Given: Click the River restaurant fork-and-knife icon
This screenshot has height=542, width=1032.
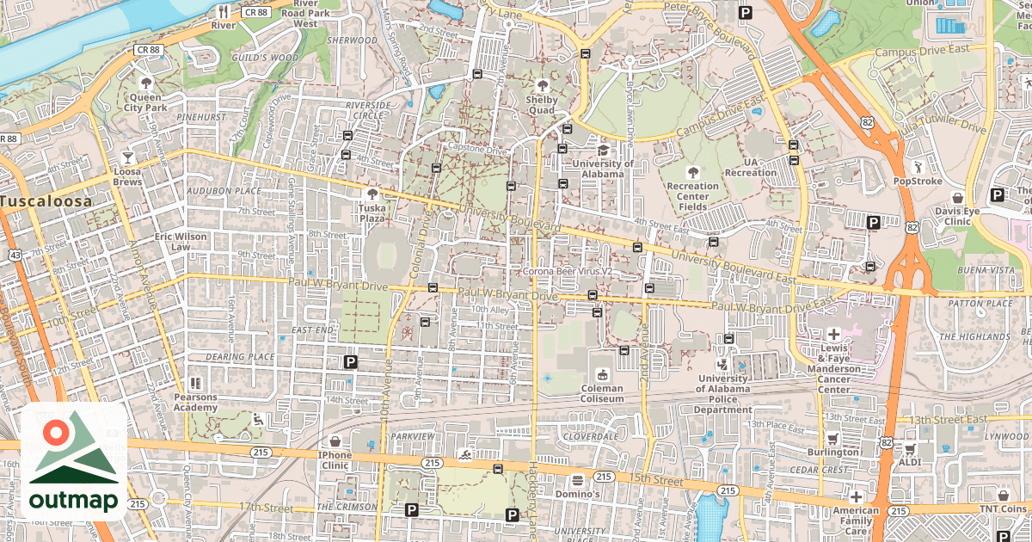Looking at the screenshot, I should point(224,11).
